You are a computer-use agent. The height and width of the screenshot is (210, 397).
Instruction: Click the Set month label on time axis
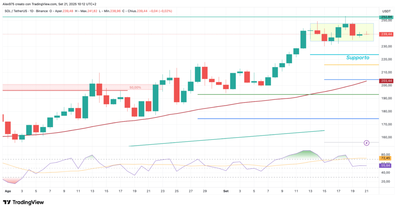point(226,191)
